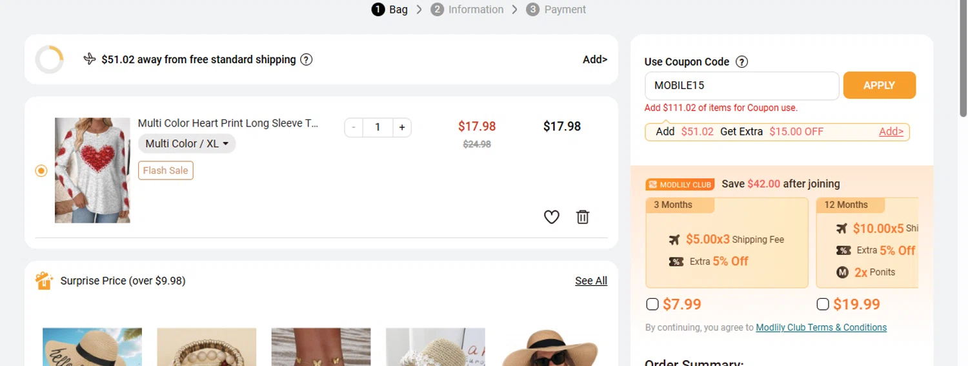Select the heart print shirt radio button
968x366 pixels.
tap(41, 170)
